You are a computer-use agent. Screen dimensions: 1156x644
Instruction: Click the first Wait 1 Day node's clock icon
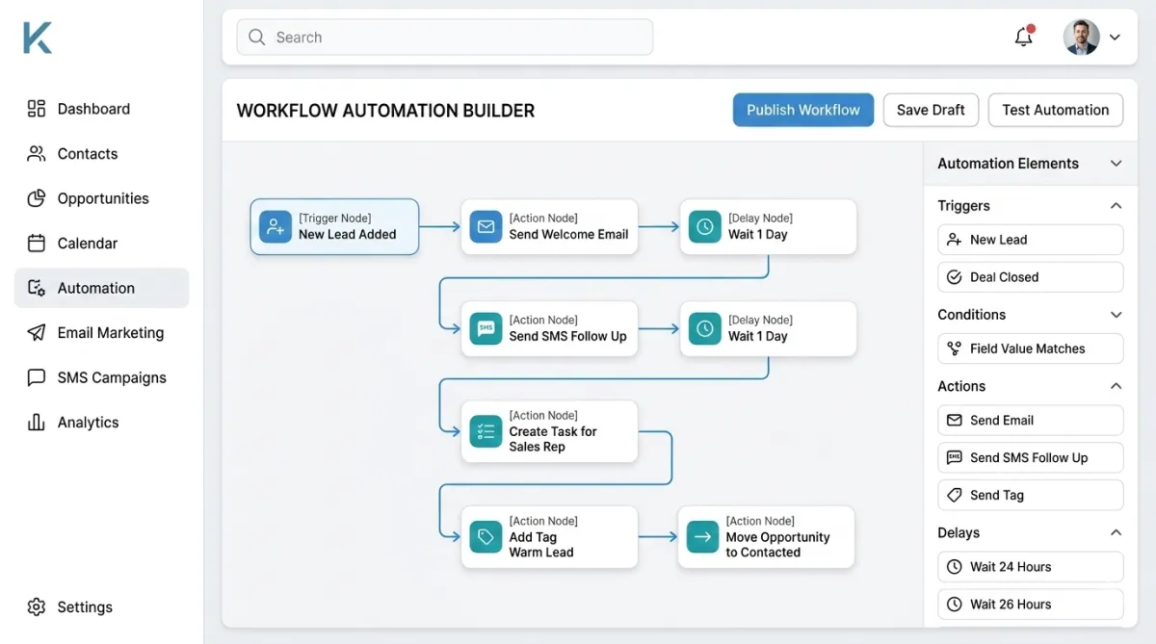[705, 226]
